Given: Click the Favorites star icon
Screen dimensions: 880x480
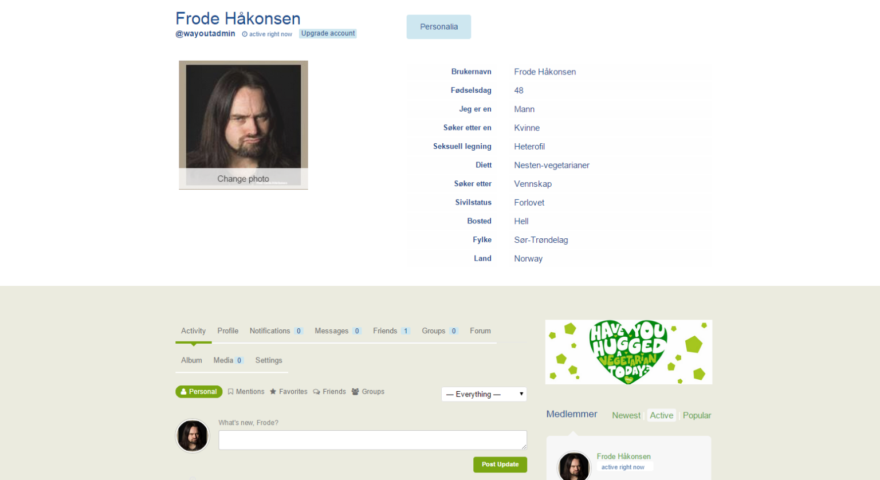Looking at the screenshot, I should click(x=273, y=392).
